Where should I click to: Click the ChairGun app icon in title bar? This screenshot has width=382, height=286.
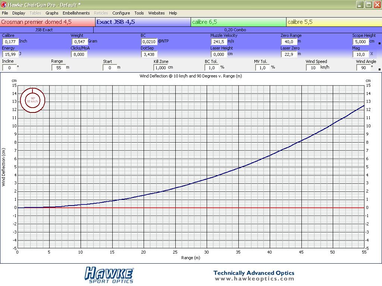[4, 5]
